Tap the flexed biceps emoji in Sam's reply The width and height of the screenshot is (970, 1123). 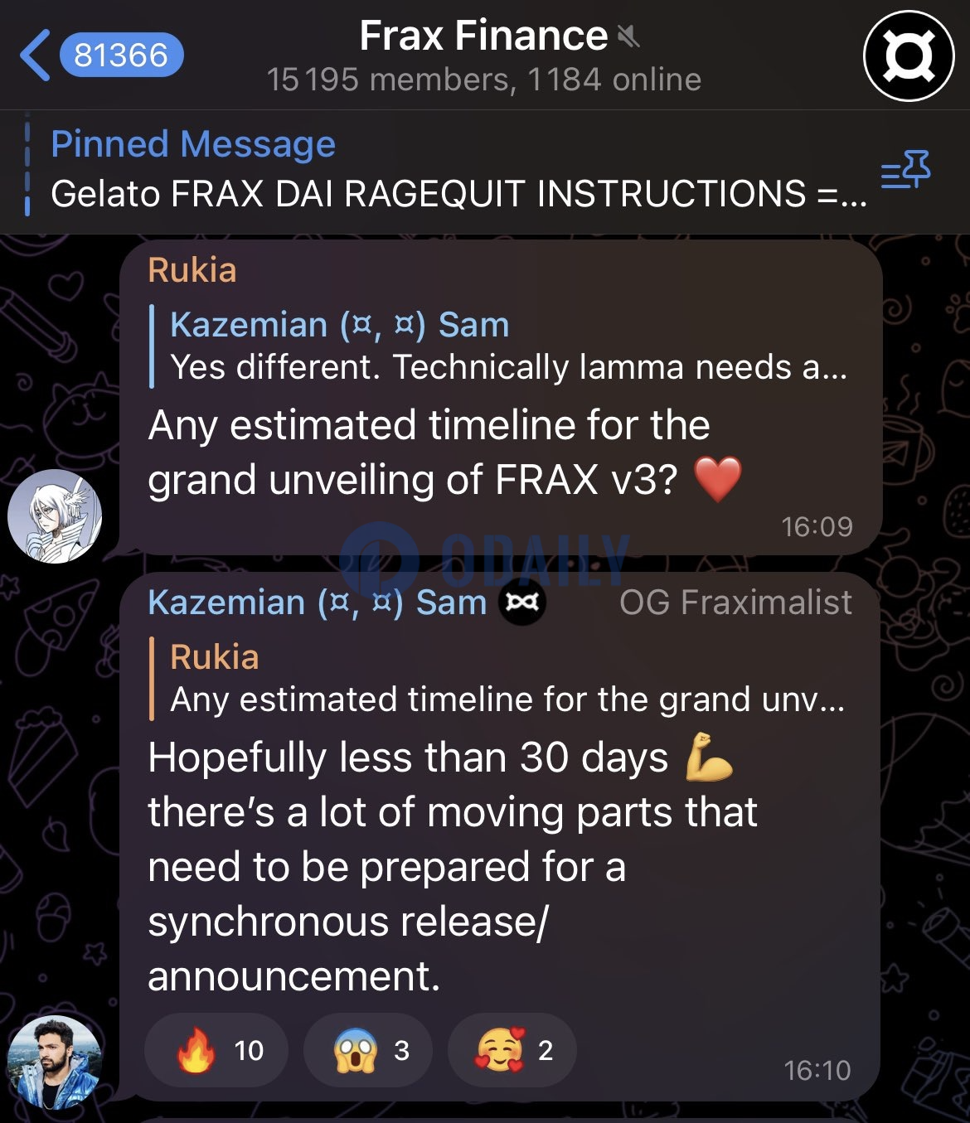click(x=710, y=757)
